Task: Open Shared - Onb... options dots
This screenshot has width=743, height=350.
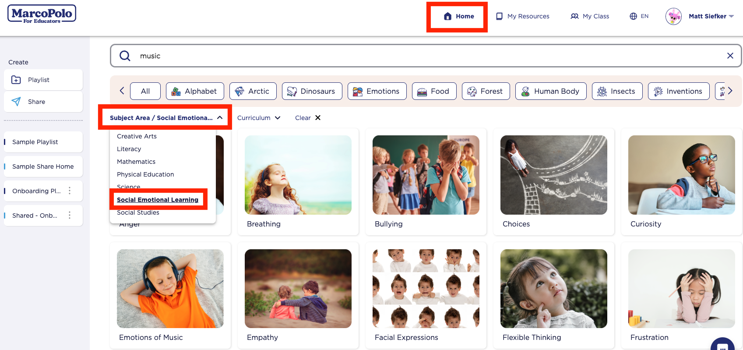Action: pyautogui.click(x=70, y=215)
